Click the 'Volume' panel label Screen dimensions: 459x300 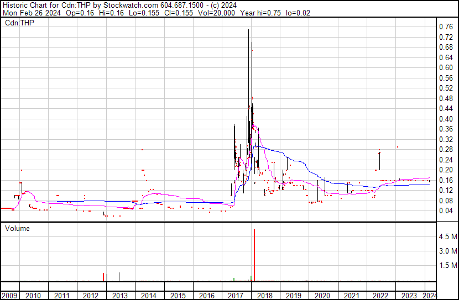17,228
